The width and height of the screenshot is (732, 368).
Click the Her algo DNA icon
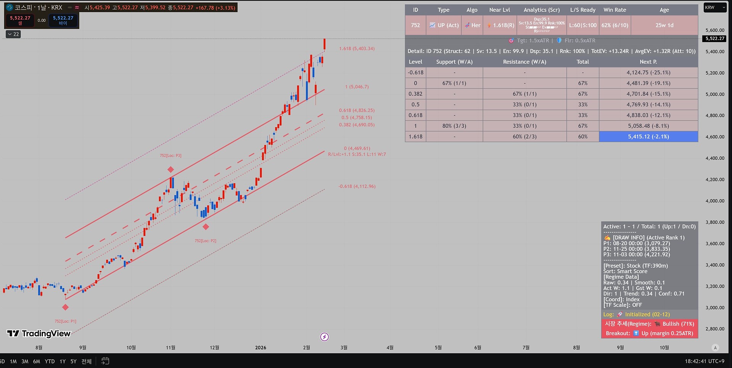click(467, 25)
